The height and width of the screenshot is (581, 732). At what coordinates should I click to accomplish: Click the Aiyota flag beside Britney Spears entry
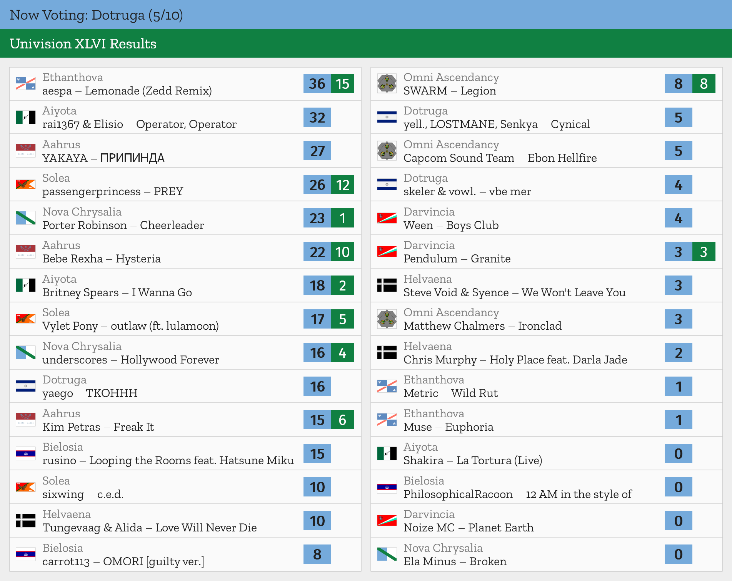[26, 286]
